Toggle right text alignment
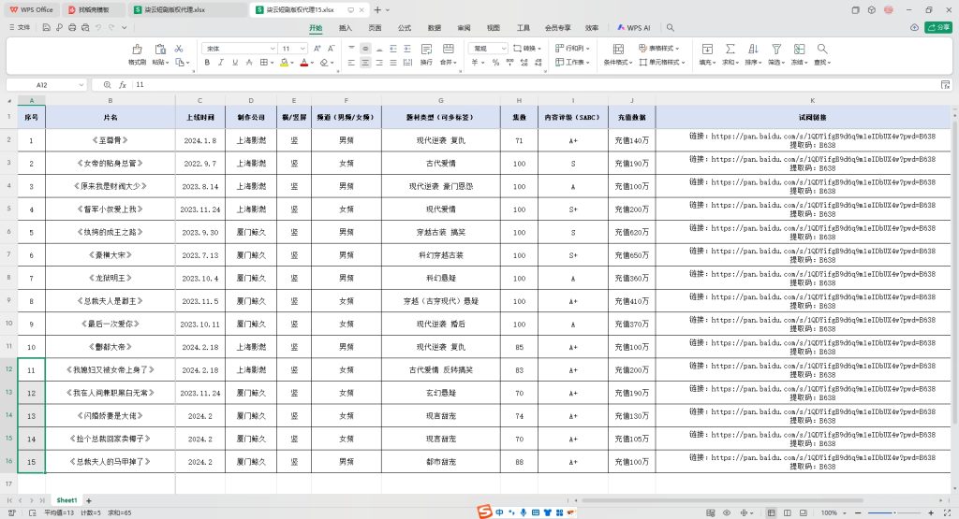 (379, 63)
